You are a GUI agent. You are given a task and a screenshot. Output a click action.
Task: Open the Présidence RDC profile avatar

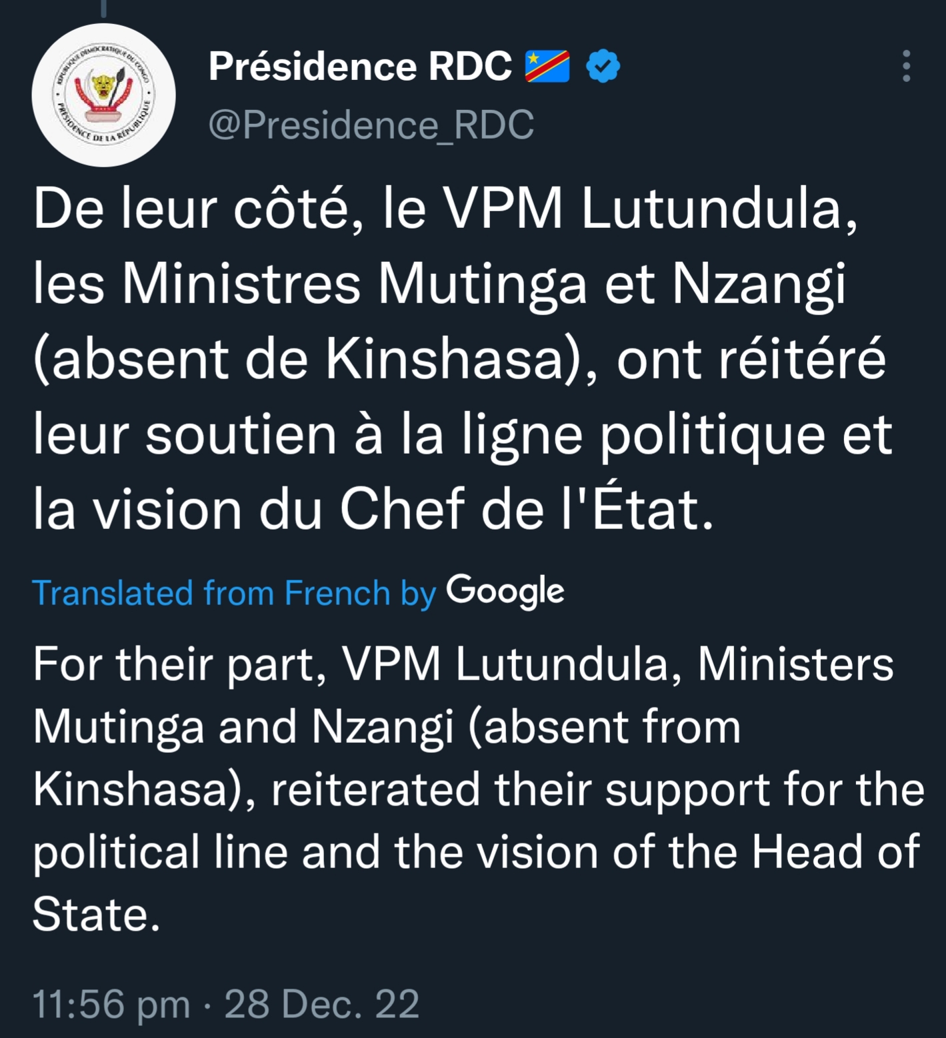click(x=103, y=95)
